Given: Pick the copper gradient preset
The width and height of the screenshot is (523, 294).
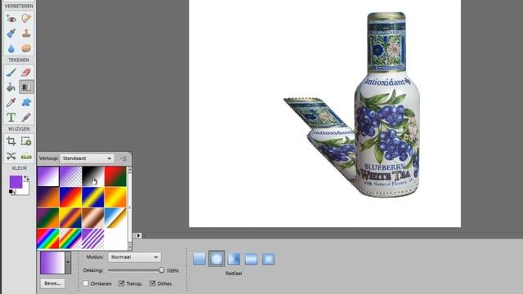Looking at the screenshot, I should [93, 218].
